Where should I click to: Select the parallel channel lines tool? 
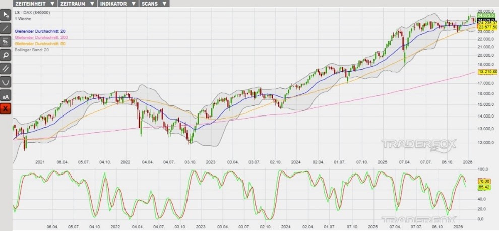click(x=6, y=68)
